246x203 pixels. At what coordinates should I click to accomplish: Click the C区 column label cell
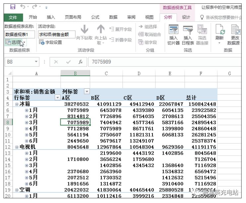coord(139,98)
